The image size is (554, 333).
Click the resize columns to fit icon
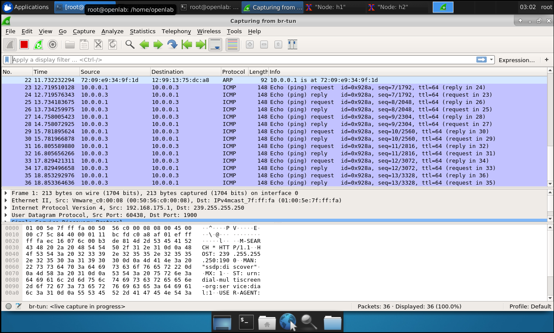[x=293, y=44]
